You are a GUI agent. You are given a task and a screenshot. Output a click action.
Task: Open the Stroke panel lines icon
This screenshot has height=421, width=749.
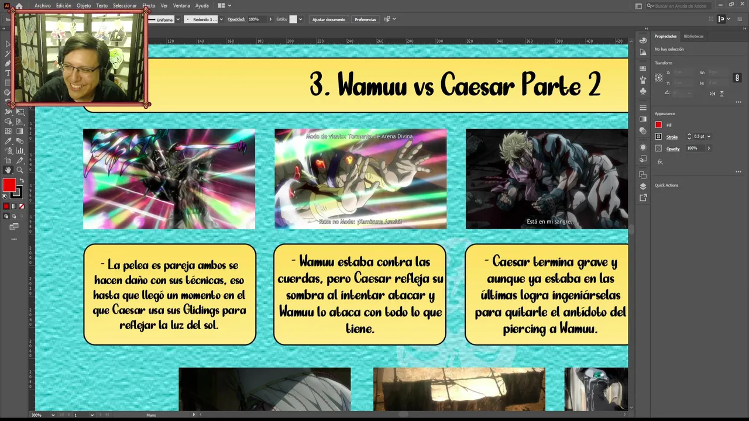[643, 108]
